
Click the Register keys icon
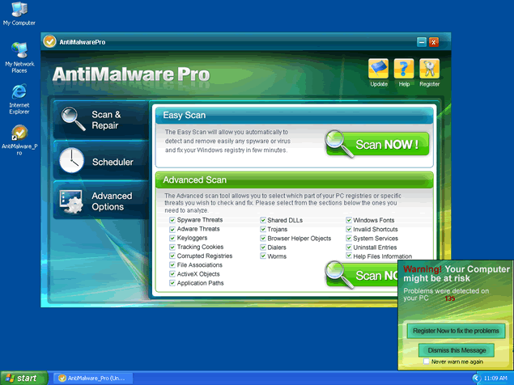tap(430, 70)
